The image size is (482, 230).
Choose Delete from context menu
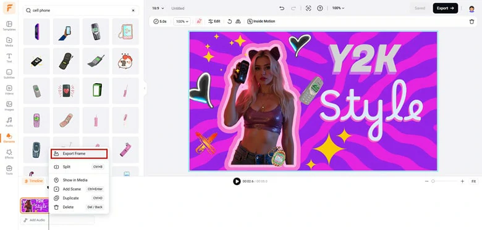[79, 207]
